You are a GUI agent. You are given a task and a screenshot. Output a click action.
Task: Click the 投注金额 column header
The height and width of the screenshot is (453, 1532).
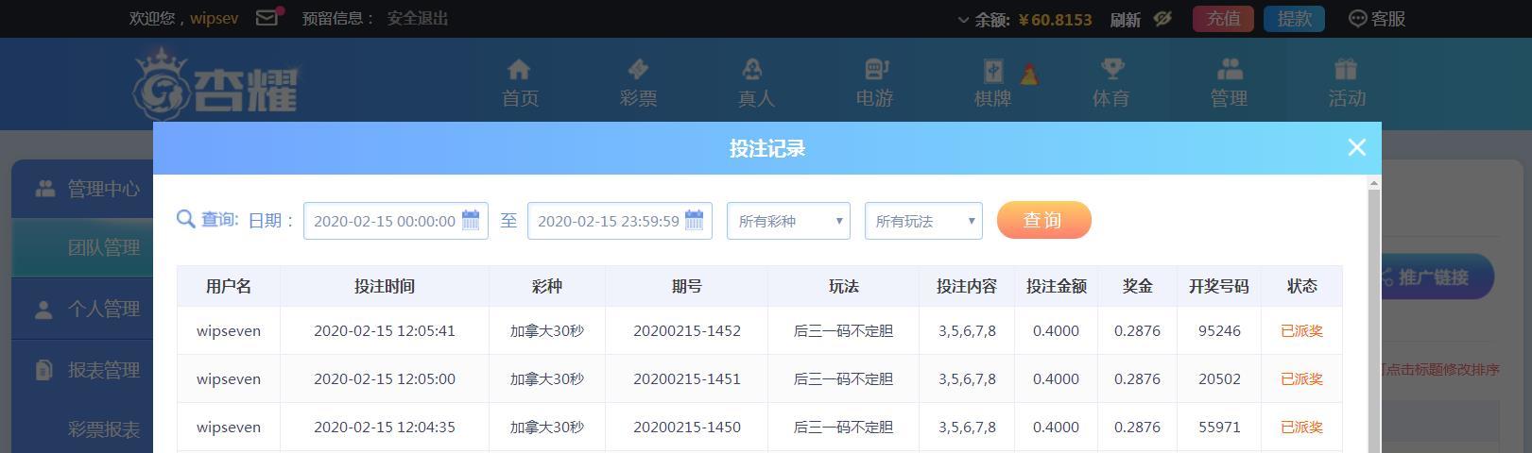1057,286
